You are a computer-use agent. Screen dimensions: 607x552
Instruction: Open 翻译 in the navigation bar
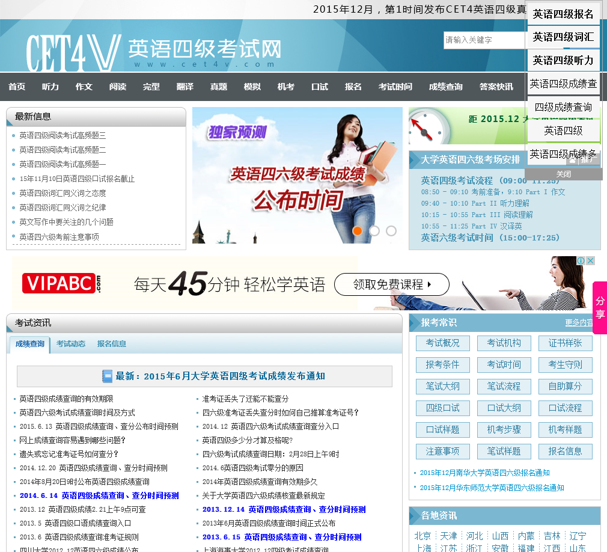pos(185,87)
